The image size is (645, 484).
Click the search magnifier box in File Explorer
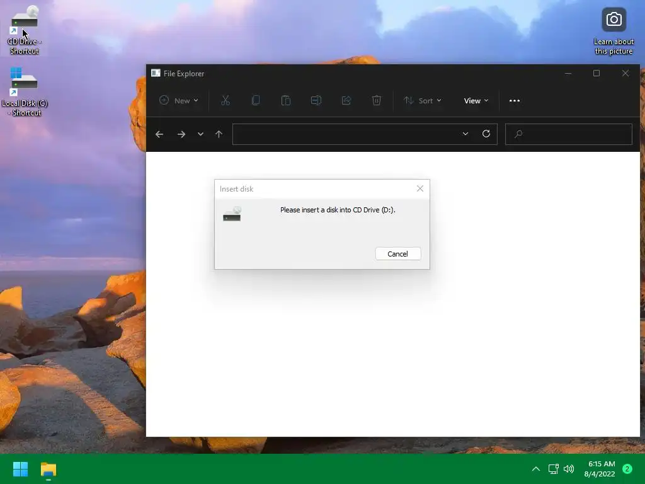point(569,134)
